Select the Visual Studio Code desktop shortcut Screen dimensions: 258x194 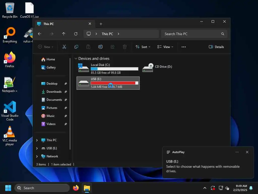(x=10, y=111)
